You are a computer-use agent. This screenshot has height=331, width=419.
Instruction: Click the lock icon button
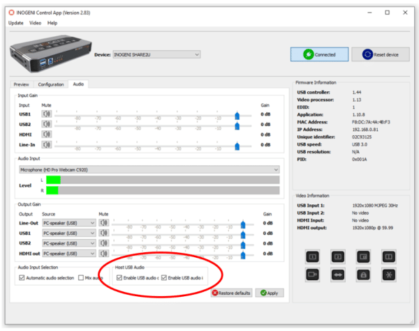tap(362, 276)
